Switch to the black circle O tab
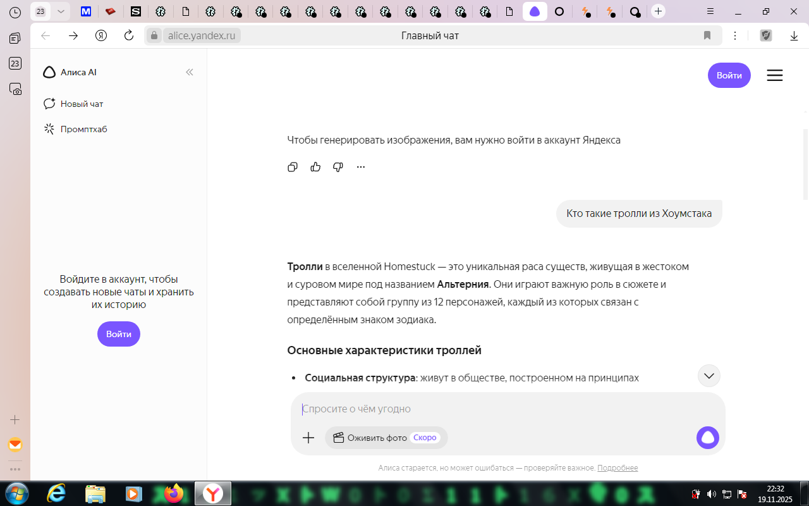 (x=559, y=11)
